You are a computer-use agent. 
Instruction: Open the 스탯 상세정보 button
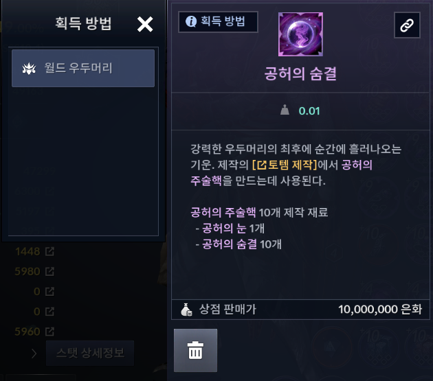[x=90, y=353]
